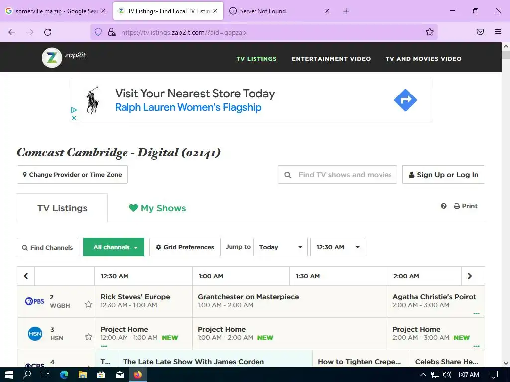
Task: Select the TV Listings tab
Action: tap(62, 208)
